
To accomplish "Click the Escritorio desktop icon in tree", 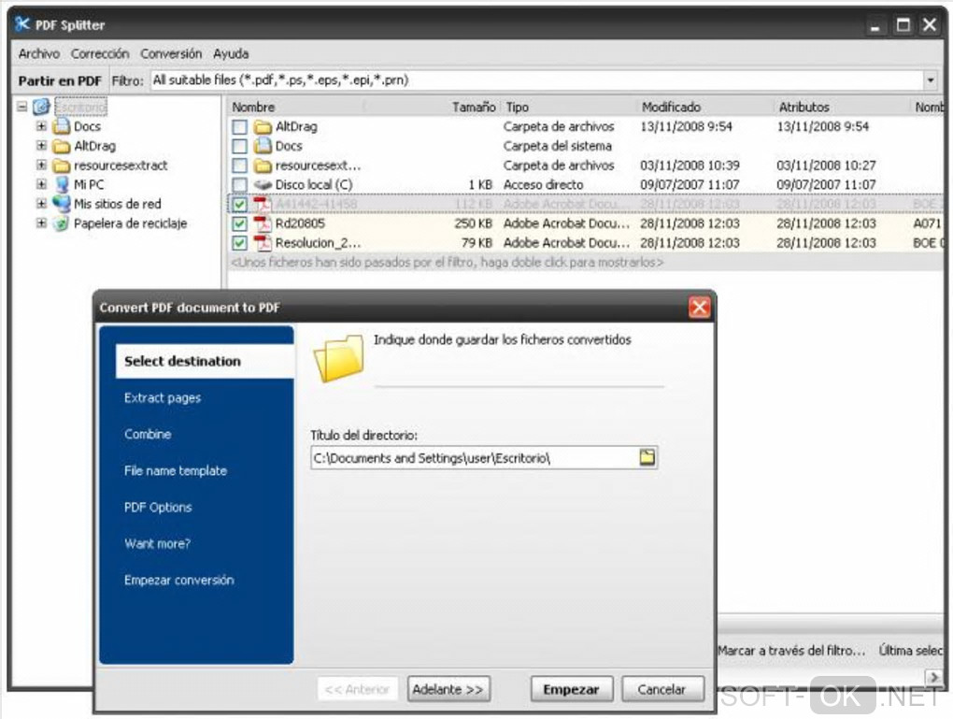I will (41, 107).
